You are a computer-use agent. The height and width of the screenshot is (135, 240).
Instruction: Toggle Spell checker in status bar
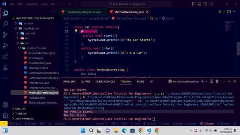(x=164, y=123)
